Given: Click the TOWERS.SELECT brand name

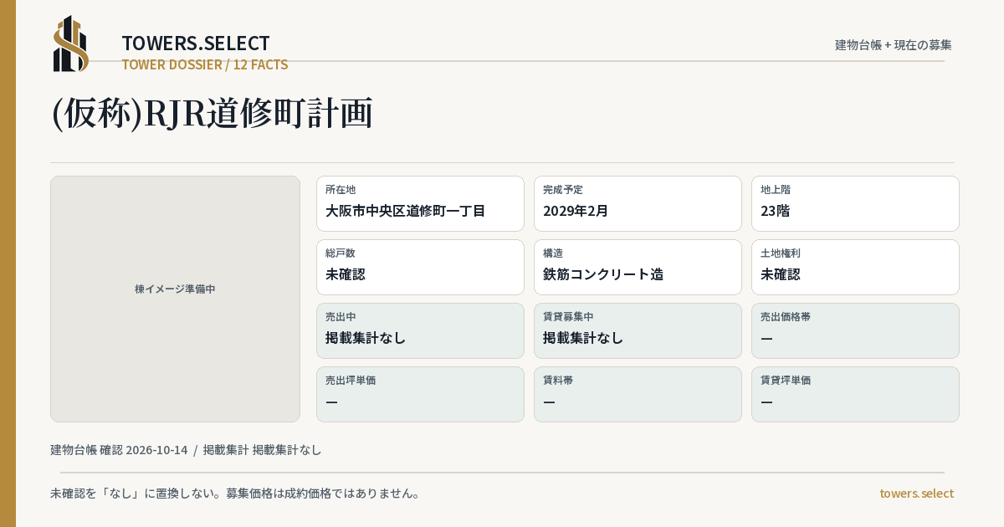Looking at the screenshot, I should click(x=196, y=43).
